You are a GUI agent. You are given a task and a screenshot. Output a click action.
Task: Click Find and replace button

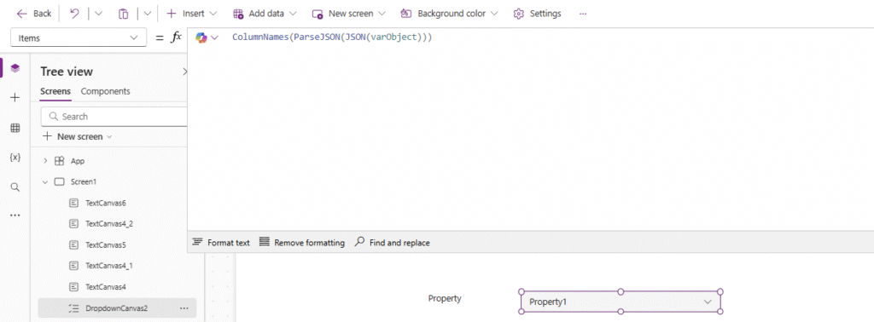tap(393, 243)
